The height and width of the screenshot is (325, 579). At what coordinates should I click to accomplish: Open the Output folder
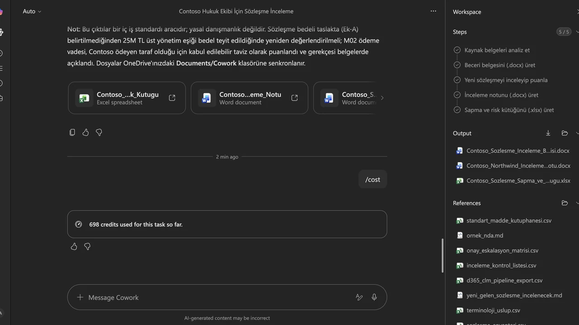pos(565,133)
